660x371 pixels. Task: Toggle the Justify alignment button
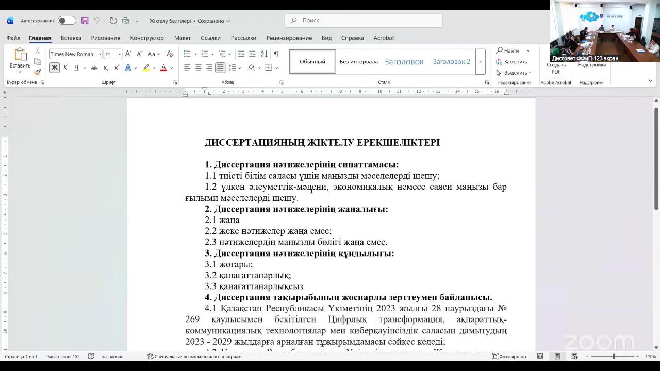tap(220, 68)
